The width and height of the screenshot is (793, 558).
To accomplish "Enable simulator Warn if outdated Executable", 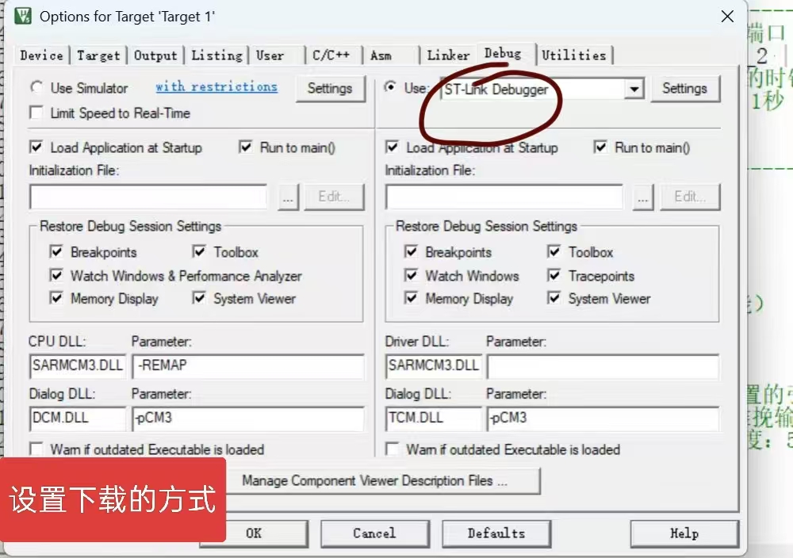I will (36, 449).
